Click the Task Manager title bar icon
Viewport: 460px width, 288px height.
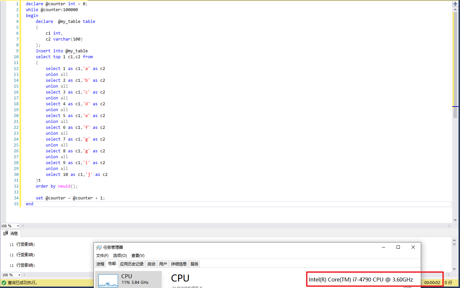click(99, 247)
